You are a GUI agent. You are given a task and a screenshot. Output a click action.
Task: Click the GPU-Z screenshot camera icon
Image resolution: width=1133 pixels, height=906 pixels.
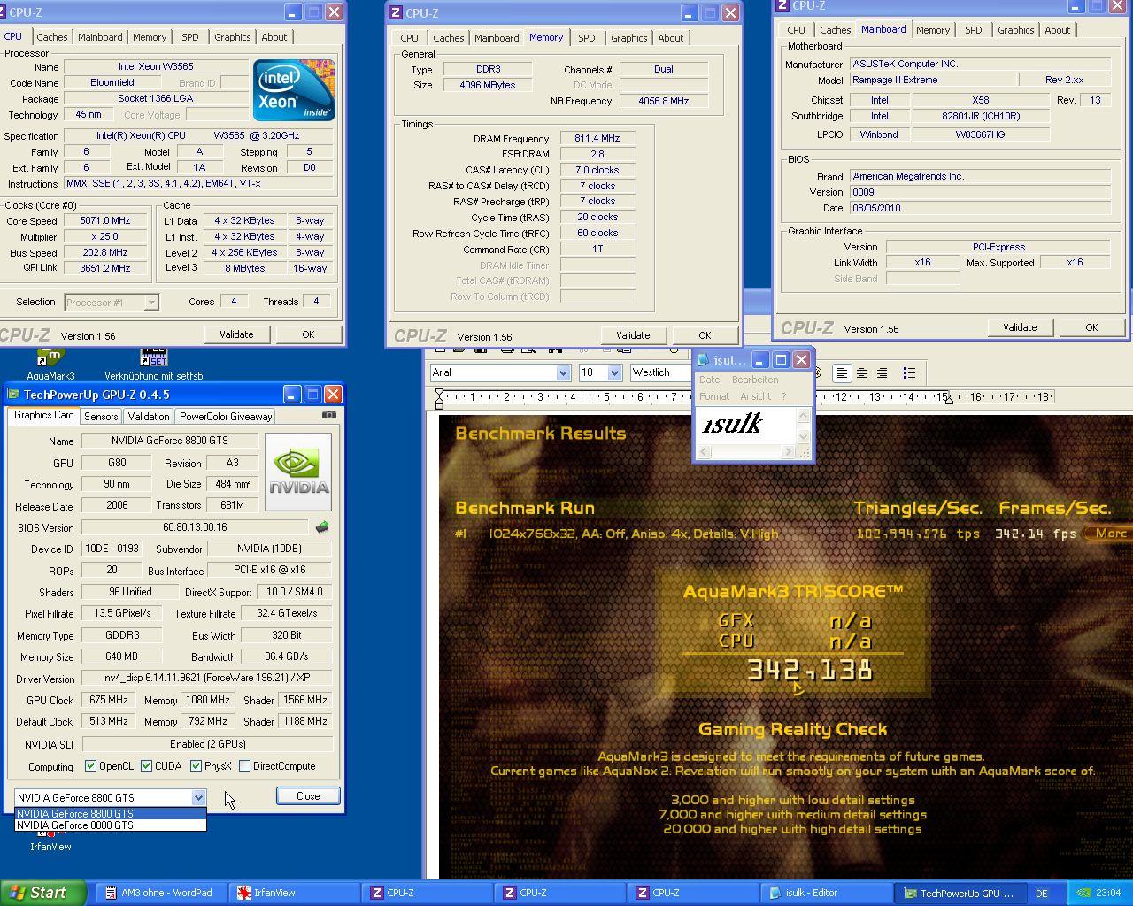coord(329,415)
